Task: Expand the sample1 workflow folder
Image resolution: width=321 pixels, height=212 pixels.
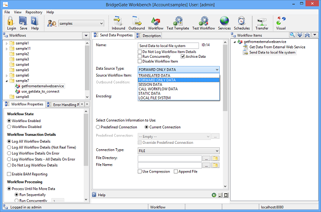Action: tap(6, 43)
